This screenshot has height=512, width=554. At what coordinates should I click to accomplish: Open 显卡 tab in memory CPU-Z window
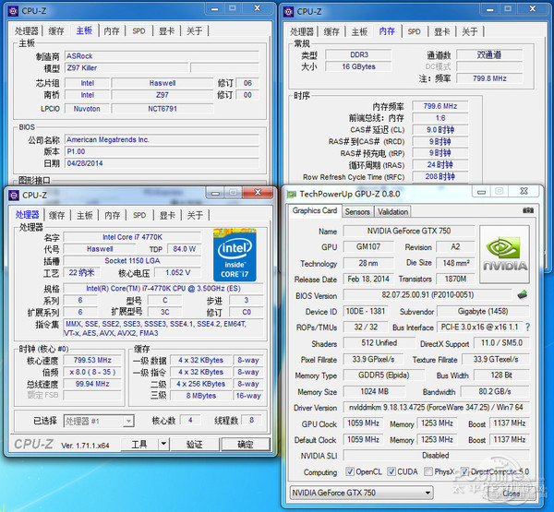[x=442, y=31]
